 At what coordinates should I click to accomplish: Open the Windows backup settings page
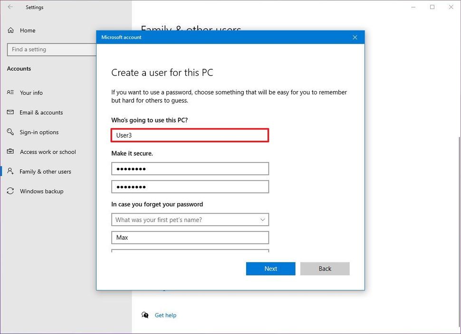[41, 191]
